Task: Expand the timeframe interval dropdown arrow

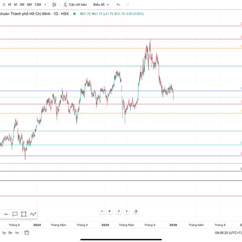Action: pyautogui.click(x=44, y=4)
